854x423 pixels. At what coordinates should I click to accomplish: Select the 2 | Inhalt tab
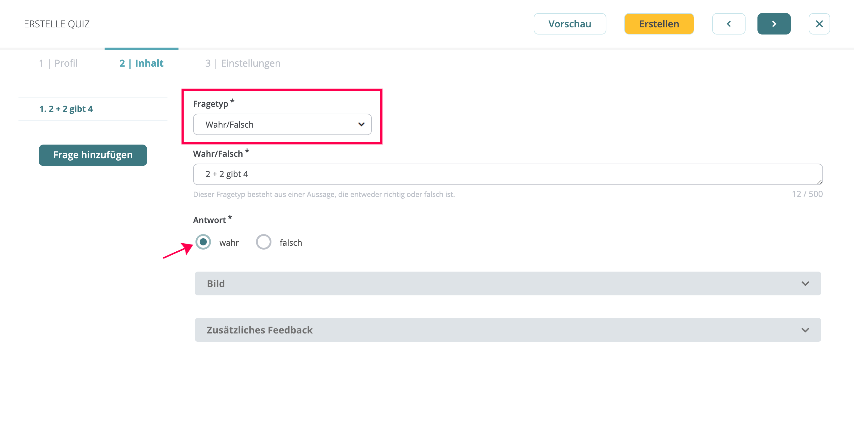pyautogui.click(x=141, y=63)
